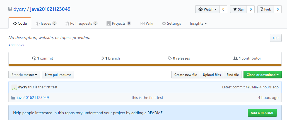This screenshot has height=128, width=287.
Task: Star this repository
Action: coord(238,9)
